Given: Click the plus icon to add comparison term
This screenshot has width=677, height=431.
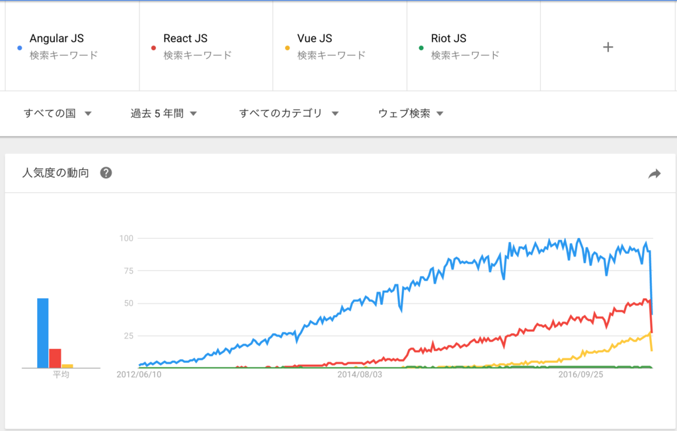Looking at the screenshot, I should click(x=608, y=47).
